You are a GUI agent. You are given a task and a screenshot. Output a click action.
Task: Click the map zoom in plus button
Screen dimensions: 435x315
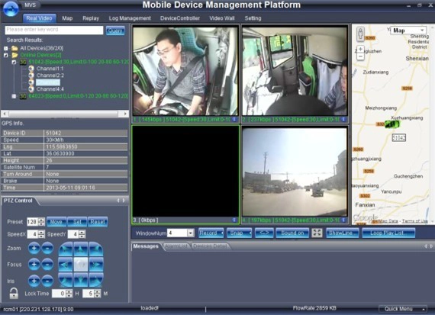(x=360, y=50)
